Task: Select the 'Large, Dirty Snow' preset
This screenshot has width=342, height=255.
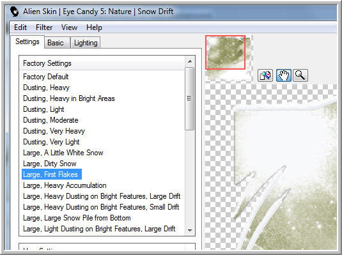Action: [x=50, y=164]
